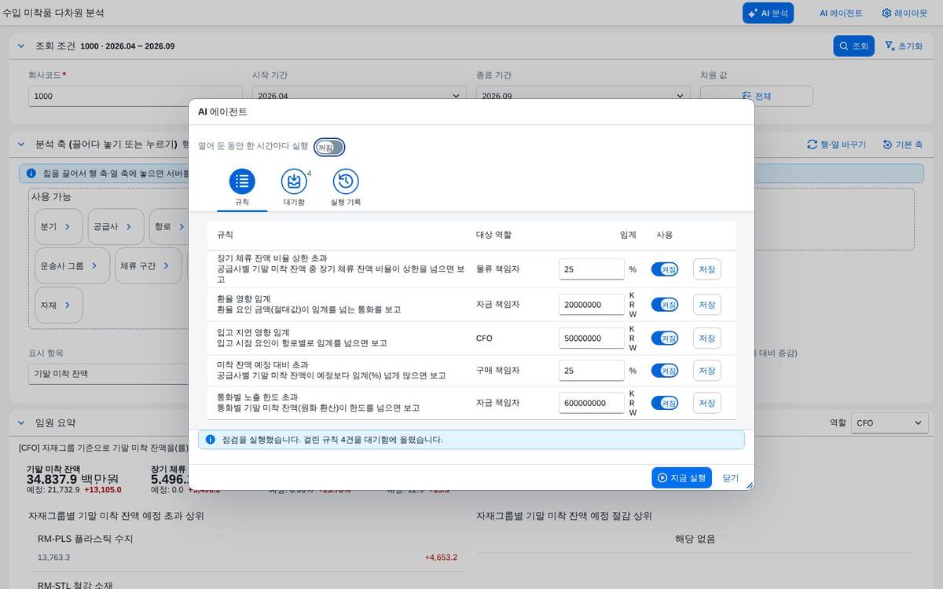Viewport: 943px width, 589px height.
Task: Open the 레이아웃 gear settings
Action: [x=904, y=13]
